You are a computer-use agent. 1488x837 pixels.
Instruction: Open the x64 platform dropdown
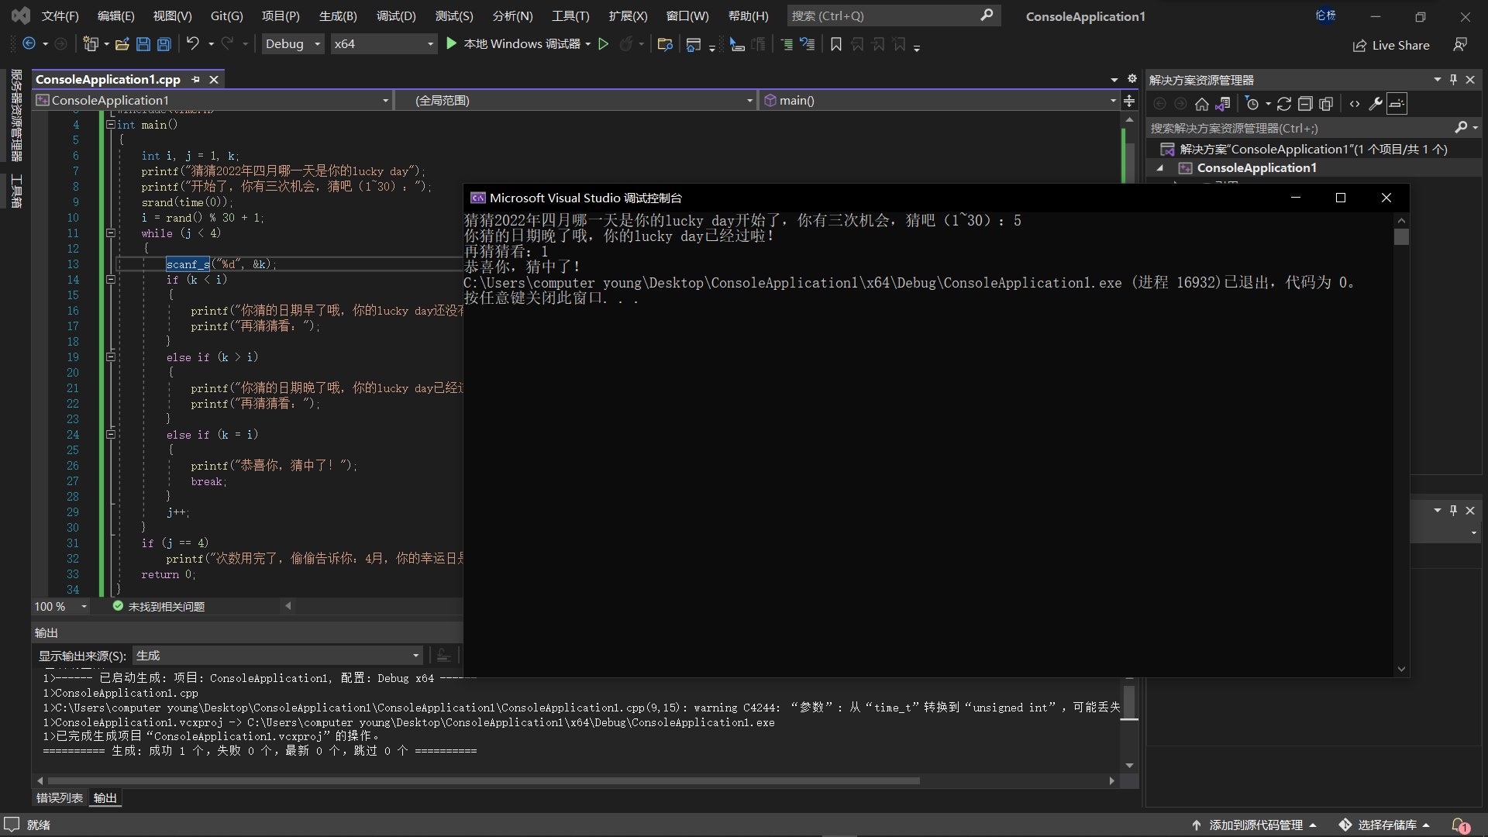click(x=383, y=44)
